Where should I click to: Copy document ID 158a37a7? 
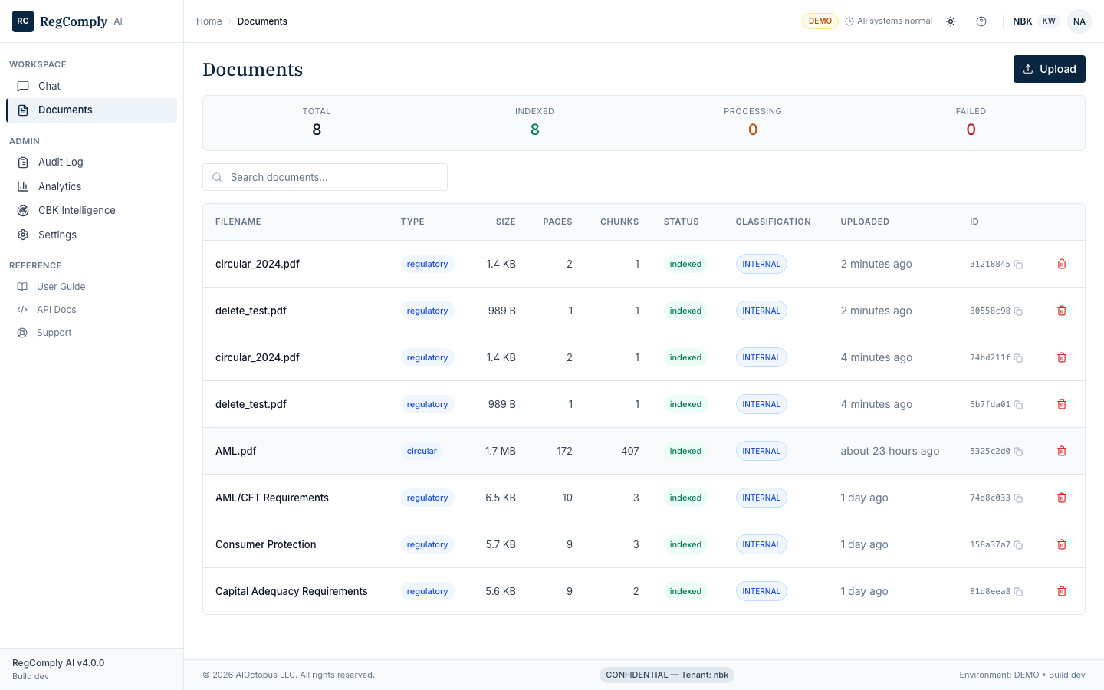[1018, 545]
